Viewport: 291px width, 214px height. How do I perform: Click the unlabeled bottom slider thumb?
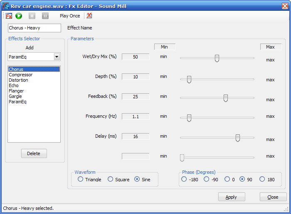(x=182, y=158)
